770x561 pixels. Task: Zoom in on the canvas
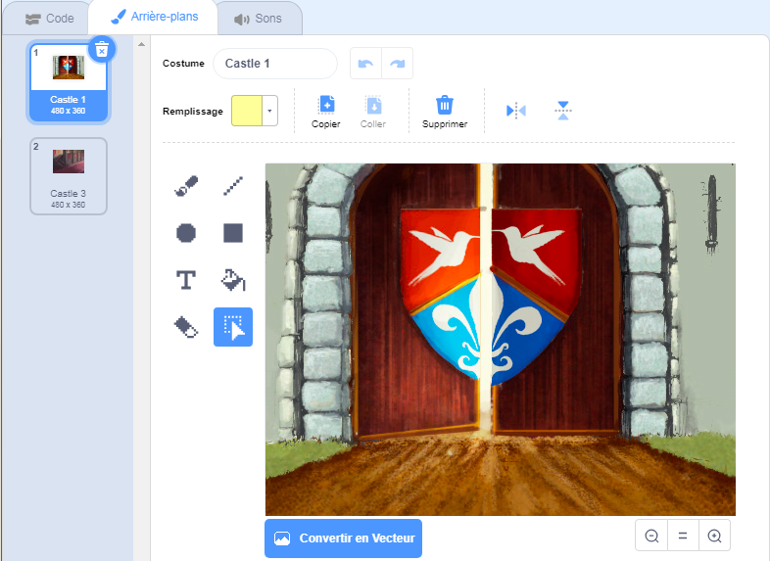pyautogui.click(x=714, y=536)
